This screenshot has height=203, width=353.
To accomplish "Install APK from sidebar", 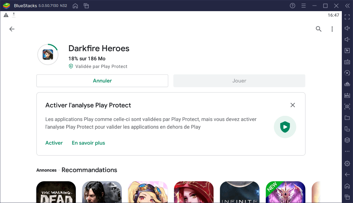I will (347, 95).
